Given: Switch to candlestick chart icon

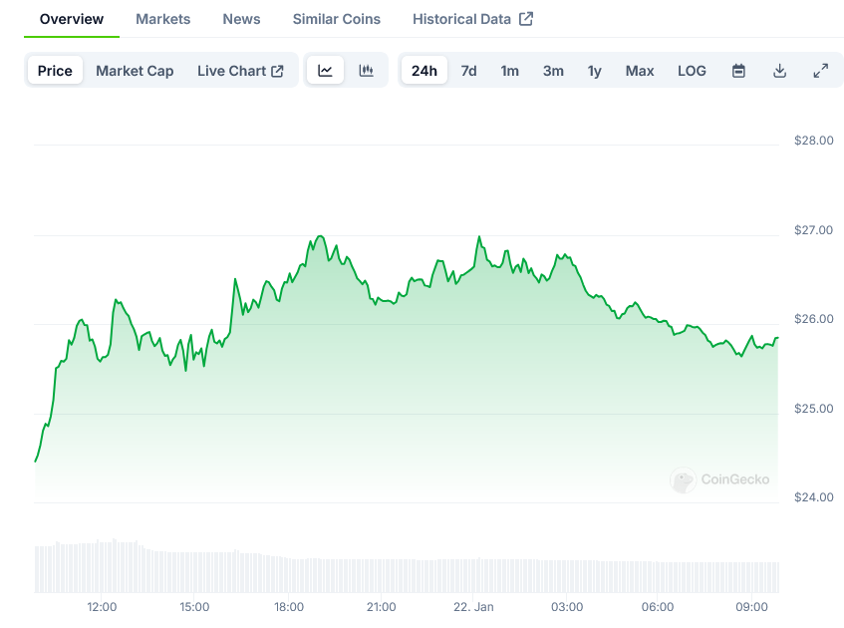Looking at the screenshot, I should coord(366,71).
